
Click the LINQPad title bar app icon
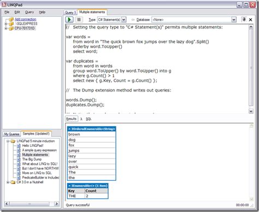[x=4, y=4]
